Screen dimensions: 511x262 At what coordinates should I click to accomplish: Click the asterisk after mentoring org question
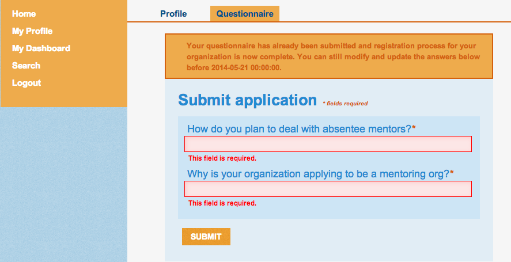tap(452, 173)
